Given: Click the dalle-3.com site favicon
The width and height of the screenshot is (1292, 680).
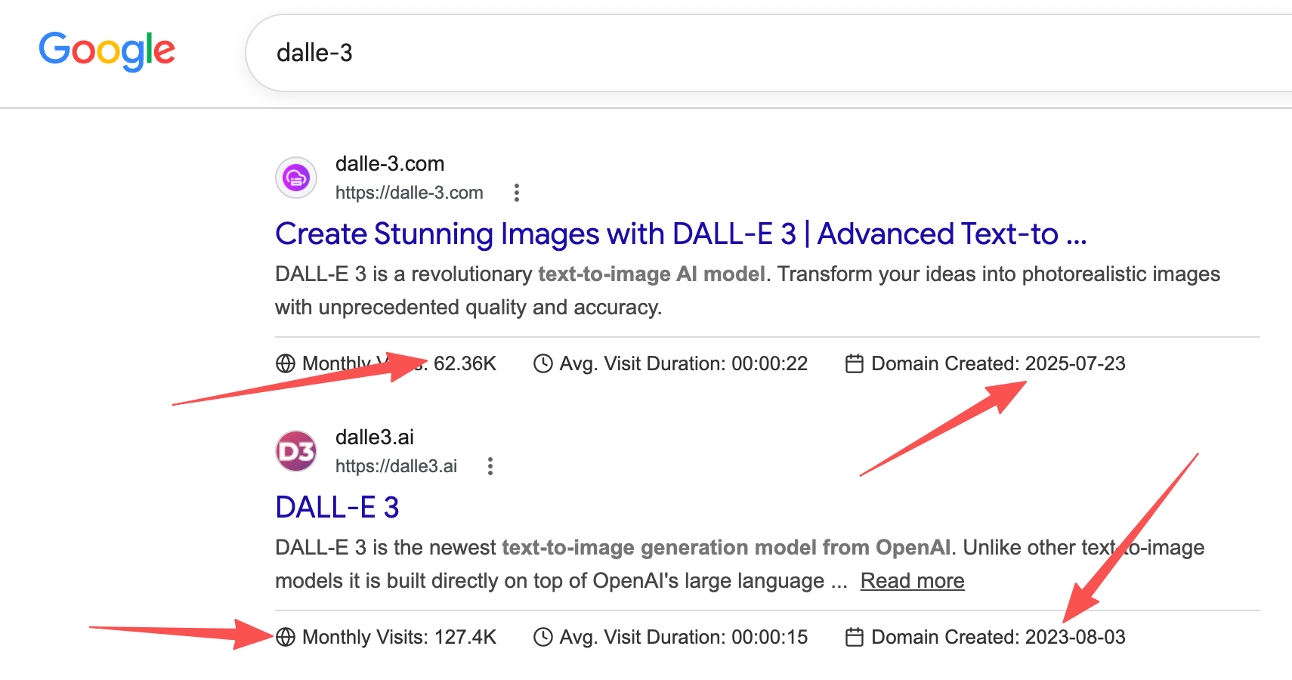Looking at the screenshot, I should click(x=296, y=178).
